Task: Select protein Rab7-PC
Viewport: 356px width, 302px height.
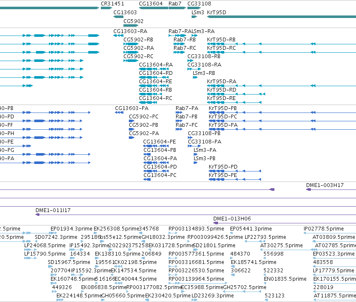Action: (187, 125)
